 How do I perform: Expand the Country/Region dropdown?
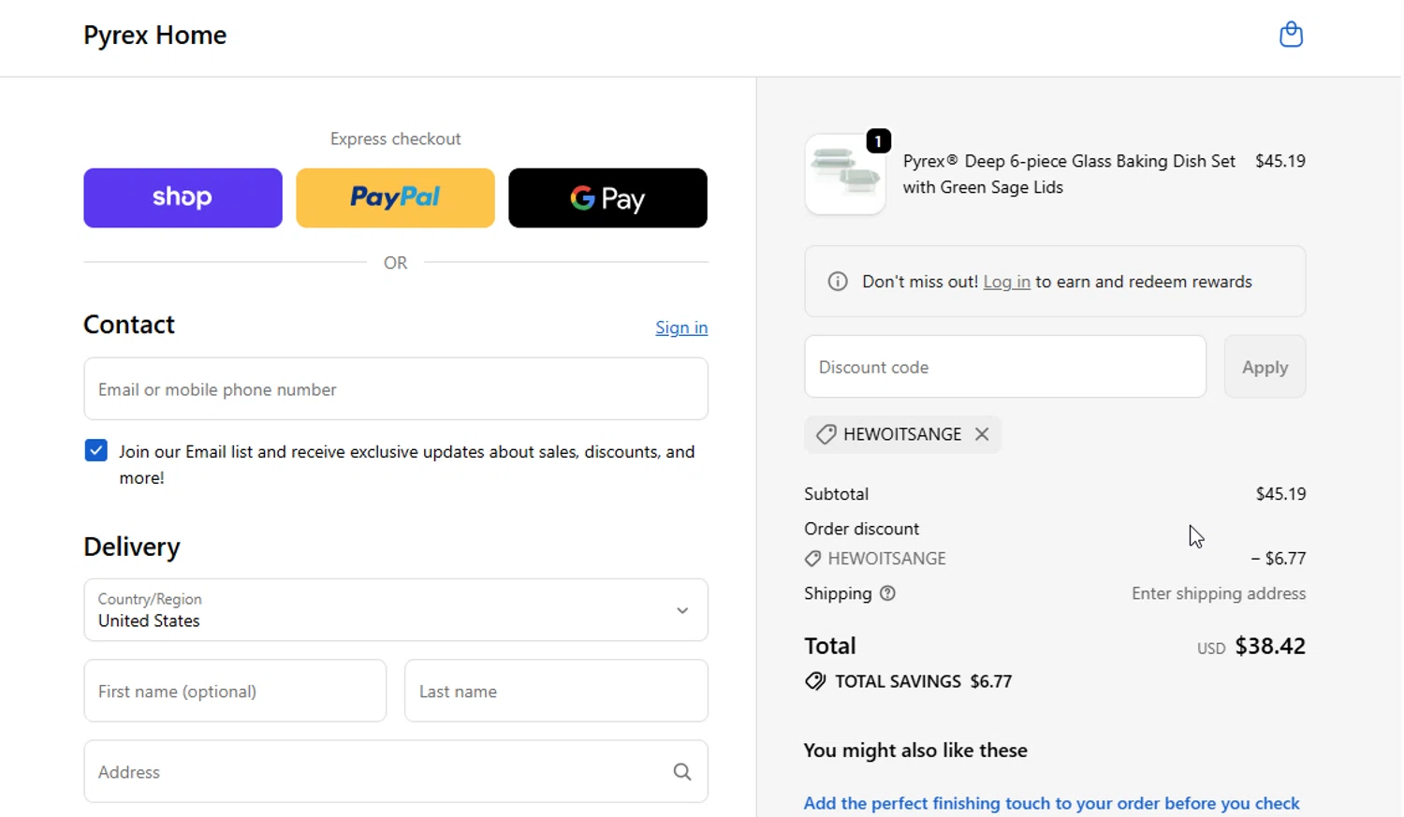[x=396, y=610]
